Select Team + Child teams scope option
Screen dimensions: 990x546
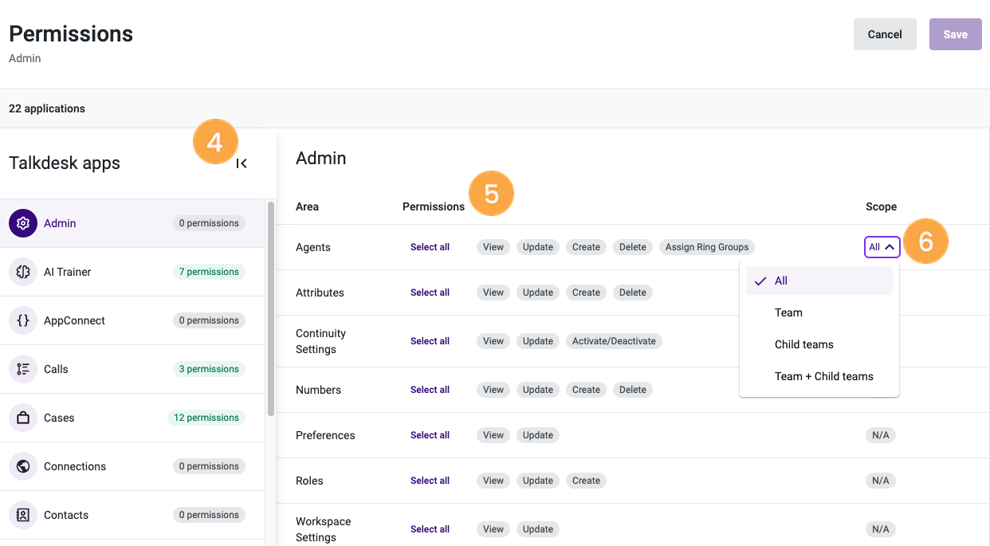825,375
